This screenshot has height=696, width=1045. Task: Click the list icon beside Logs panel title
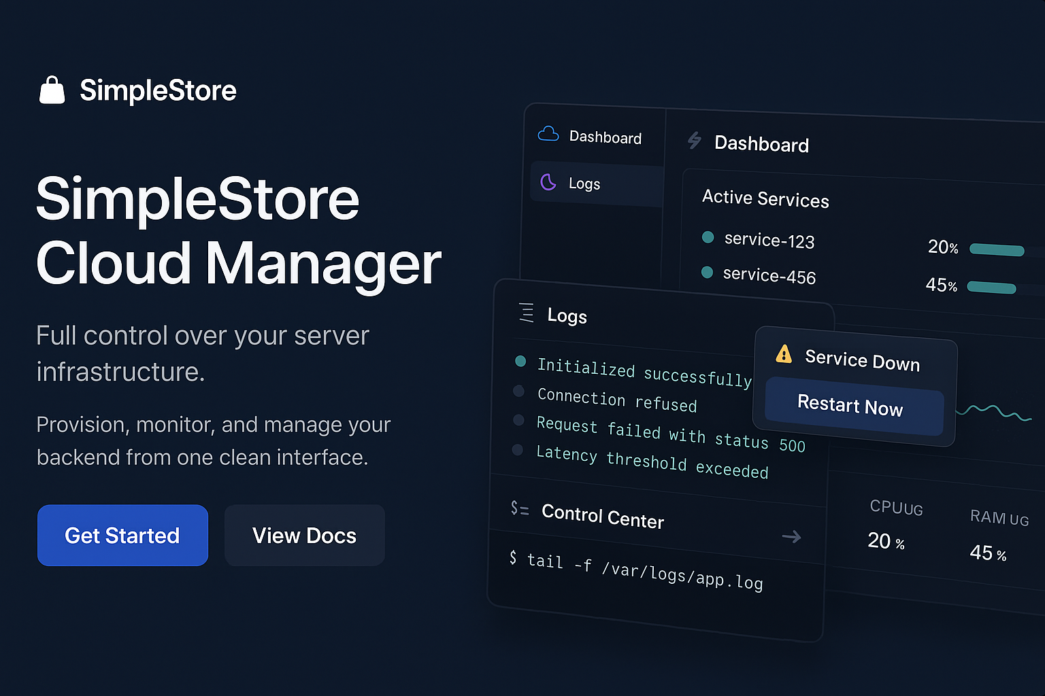tap(527, 312)
